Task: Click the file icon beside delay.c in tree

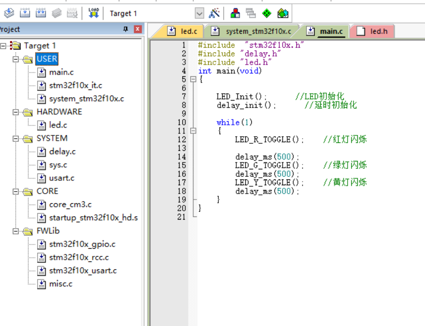Action: tap(41, 152)
